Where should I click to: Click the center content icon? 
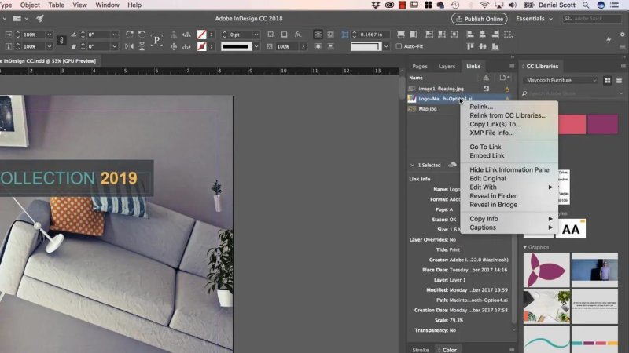click(454, 35)
